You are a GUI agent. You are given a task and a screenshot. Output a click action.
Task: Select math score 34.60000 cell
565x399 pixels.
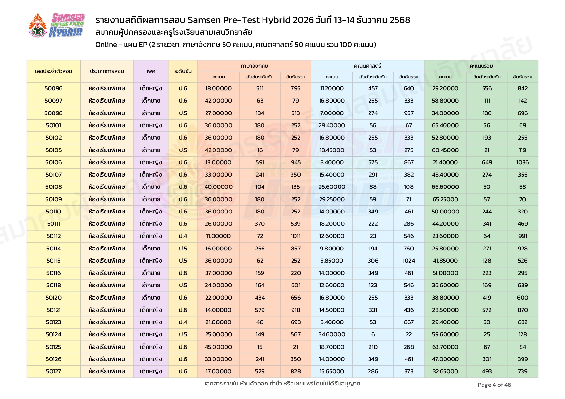332,334
